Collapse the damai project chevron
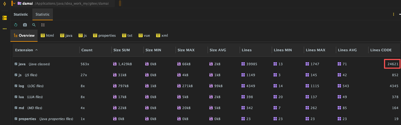Image resolution: width=401 pixels, height=125 pixels. pos(14,4)
